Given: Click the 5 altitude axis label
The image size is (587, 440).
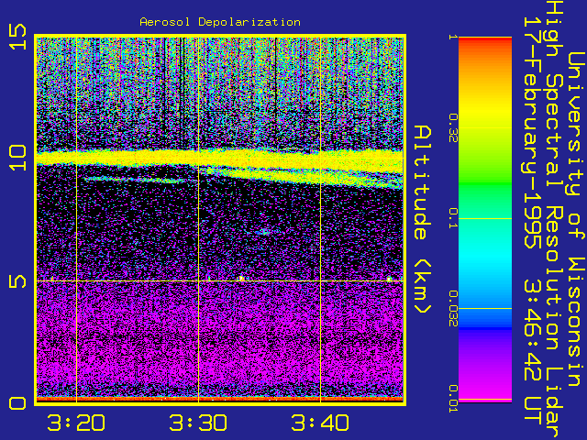Looking at the screenshot, I should 18,281.
